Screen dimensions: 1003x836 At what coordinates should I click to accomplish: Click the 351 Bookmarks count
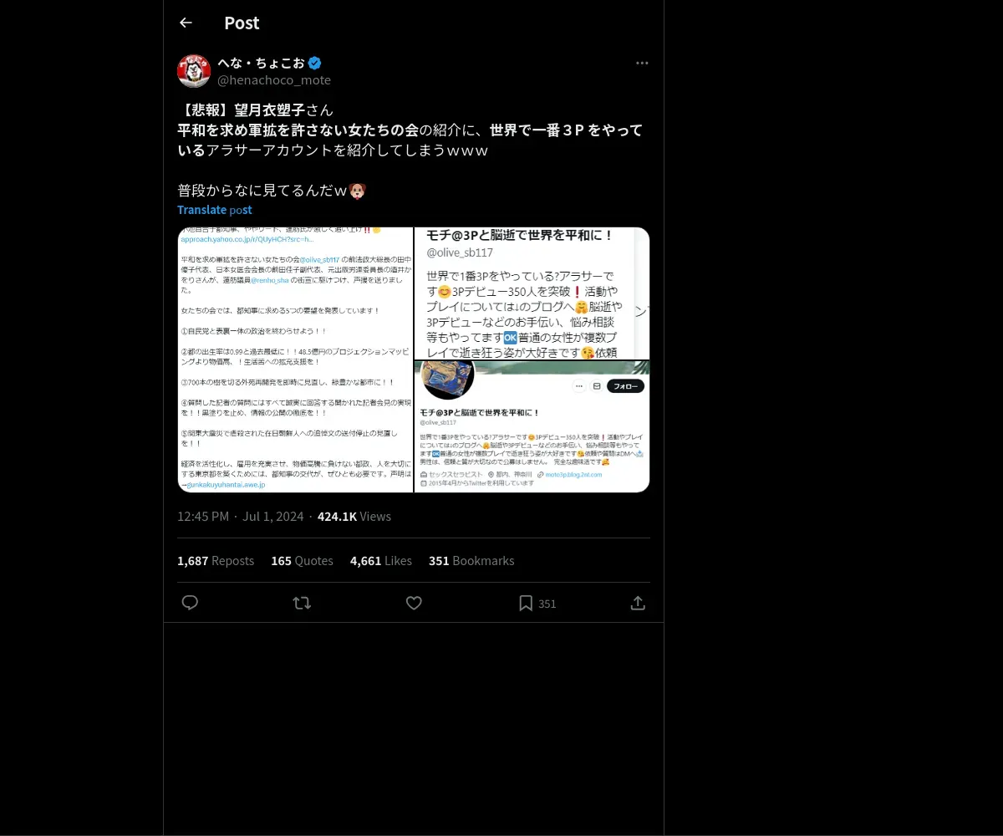coord(471,561)
